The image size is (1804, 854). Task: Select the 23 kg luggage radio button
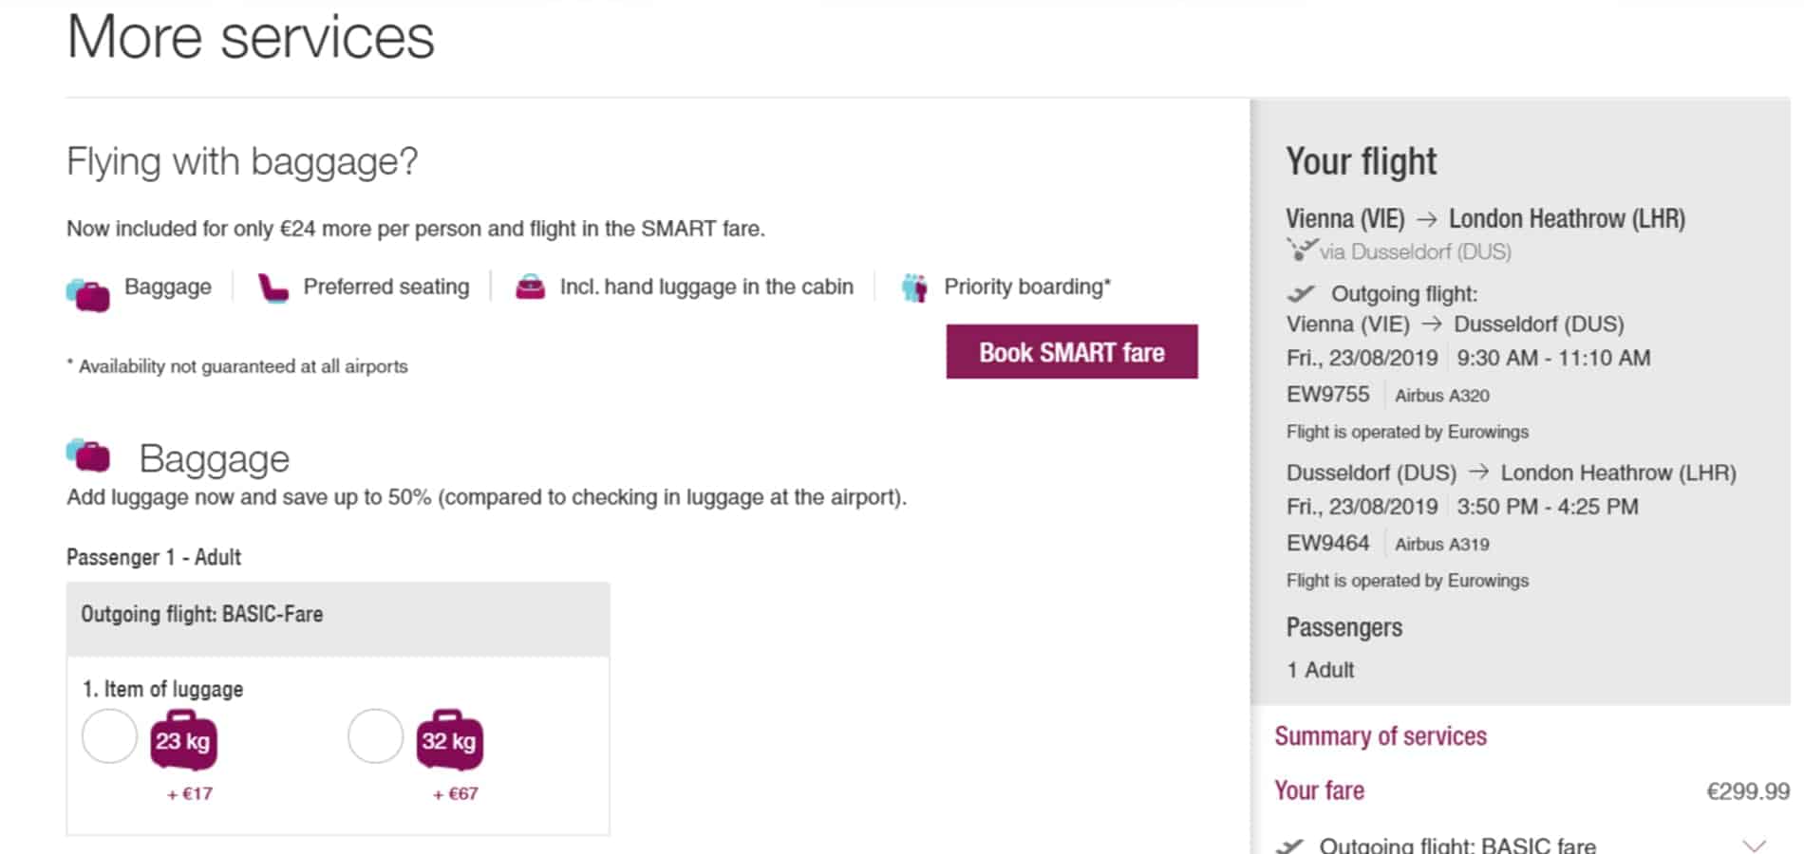coord(110,736)
